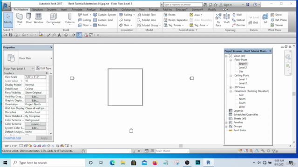
Task: Select Level 2 under Floor Plans
Action: click(x=243, y=68)
